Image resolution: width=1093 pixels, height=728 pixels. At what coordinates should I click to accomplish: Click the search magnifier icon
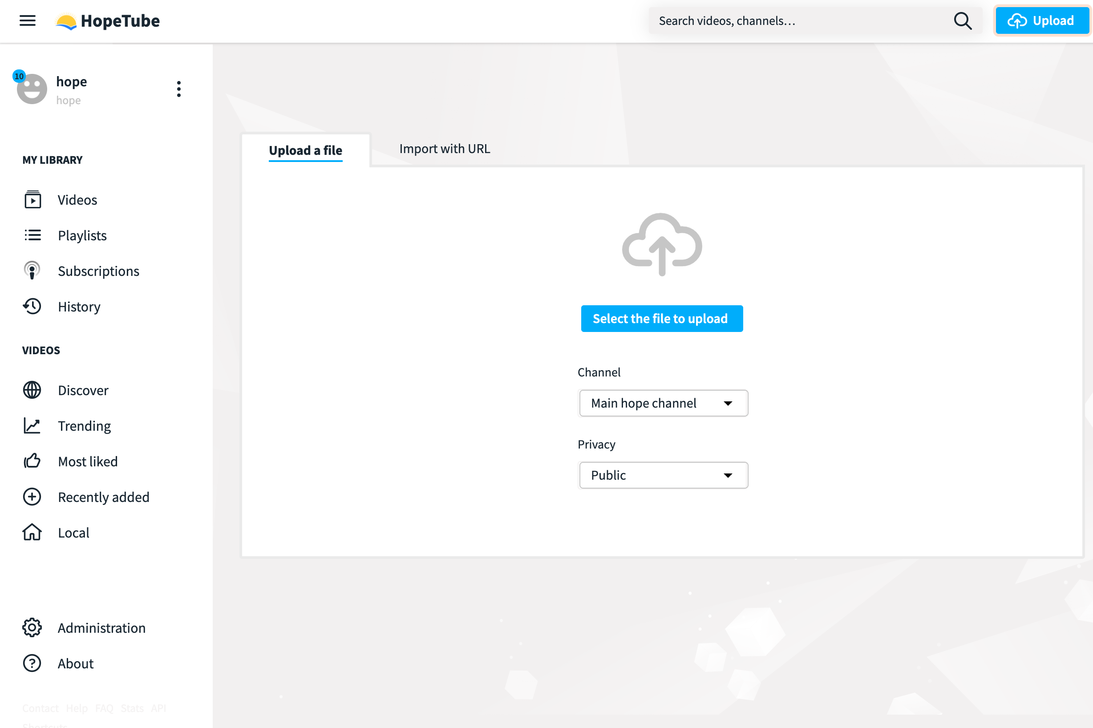pyautogui.click(x=962, y=21)
